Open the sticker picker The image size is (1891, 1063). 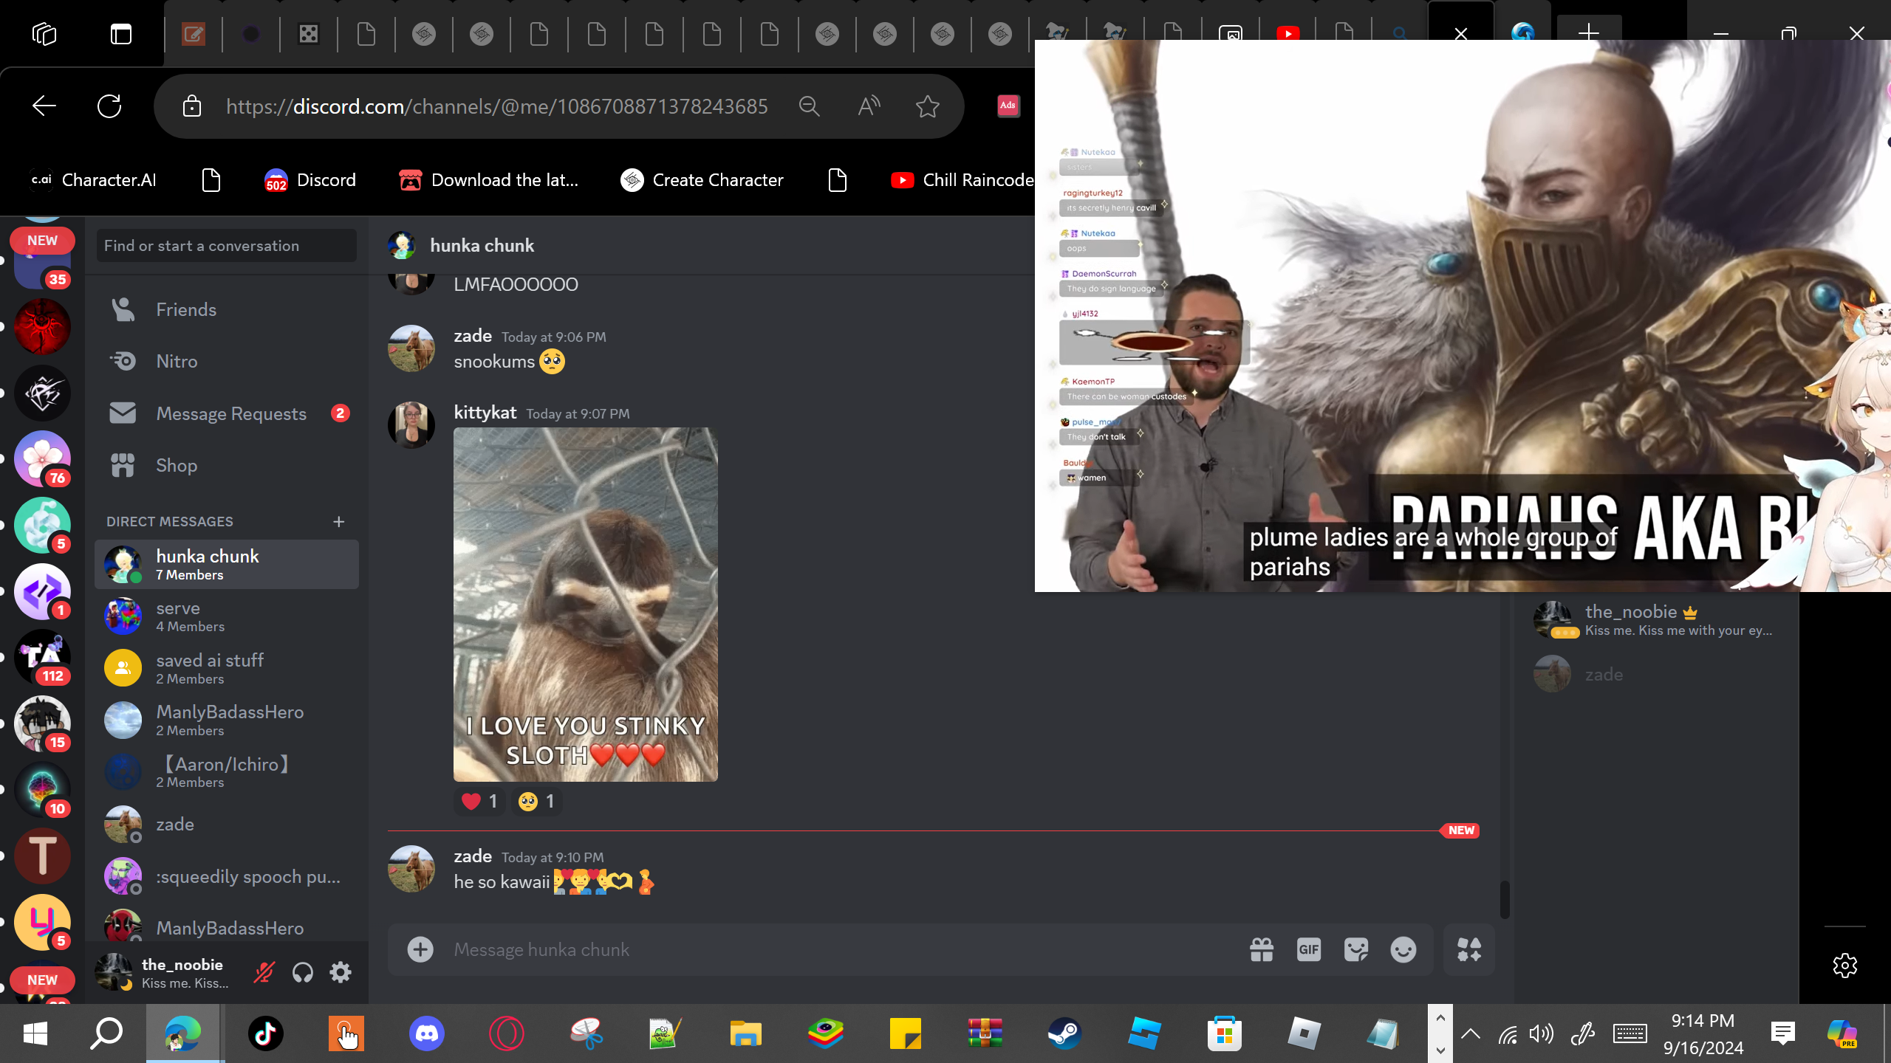[1356, 949]
